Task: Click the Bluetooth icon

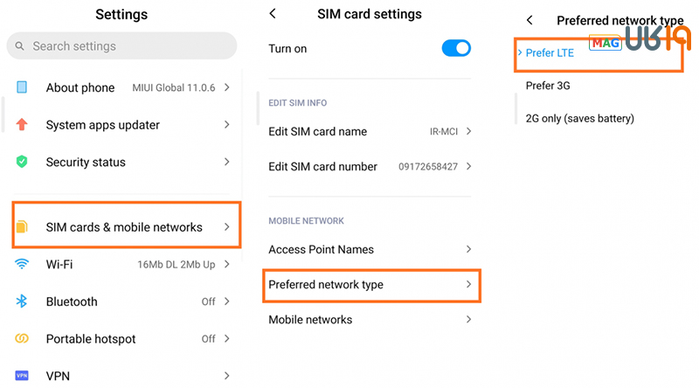Action: point(22,301)
